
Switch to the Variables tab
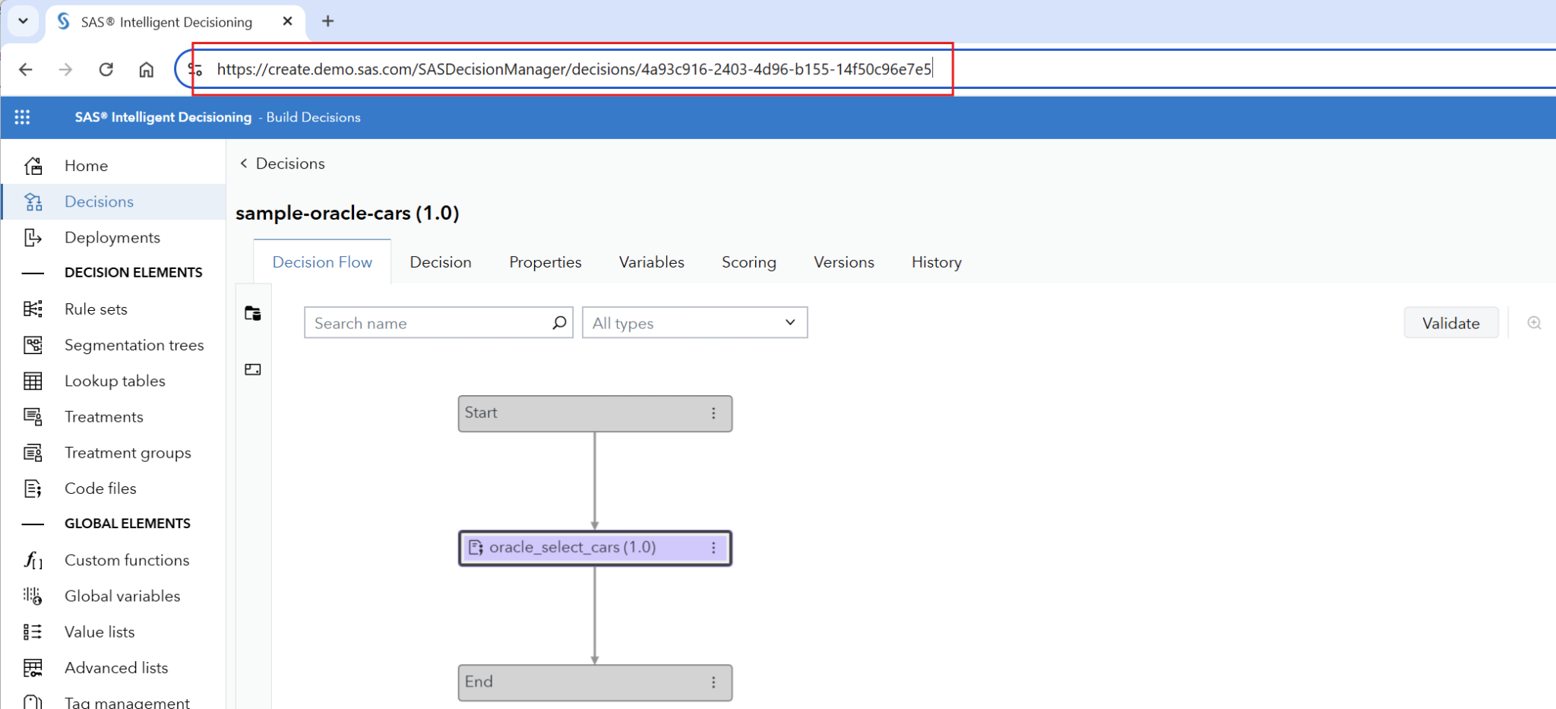pyautogui.click(x=651, y=262)
